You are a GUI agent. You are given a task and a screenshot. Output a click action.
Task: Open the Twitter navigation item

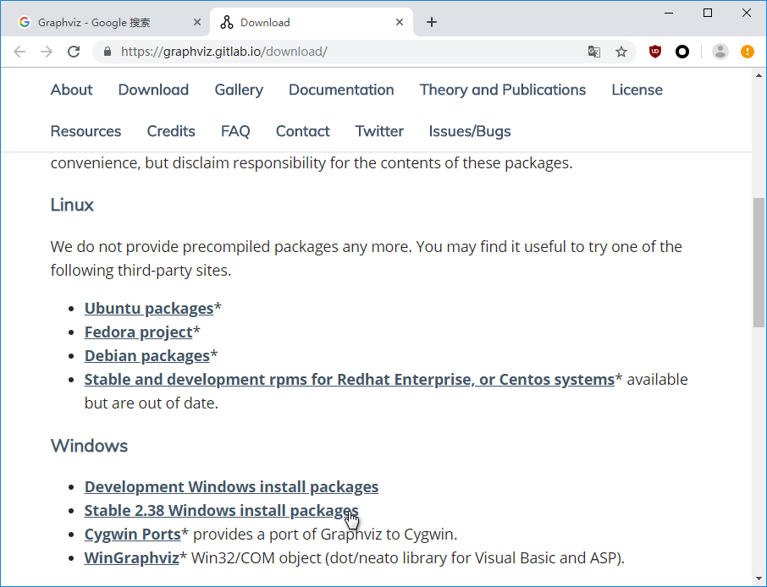(379, 131)
